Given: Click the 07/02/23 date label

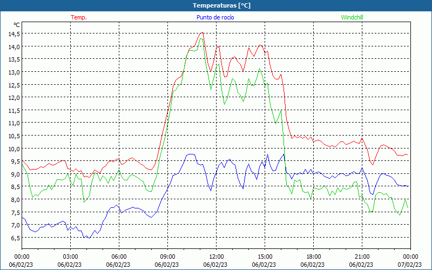Looking at the screenshot, I should [410, 265].
